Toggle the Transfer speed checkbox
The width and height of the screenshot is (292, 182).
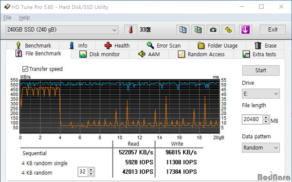pos(25,69)
